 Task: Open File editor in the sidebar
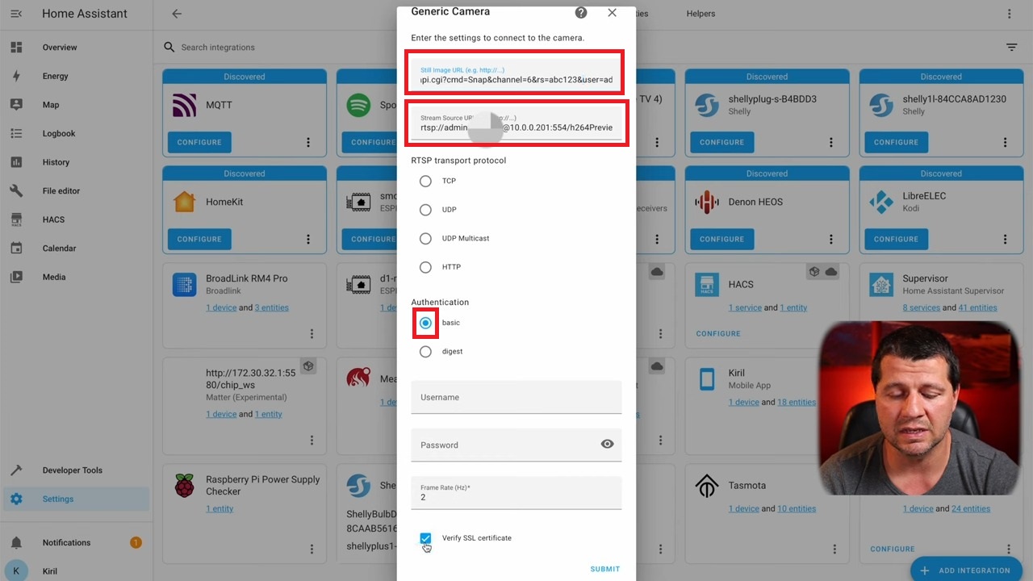tap(76, 190)
